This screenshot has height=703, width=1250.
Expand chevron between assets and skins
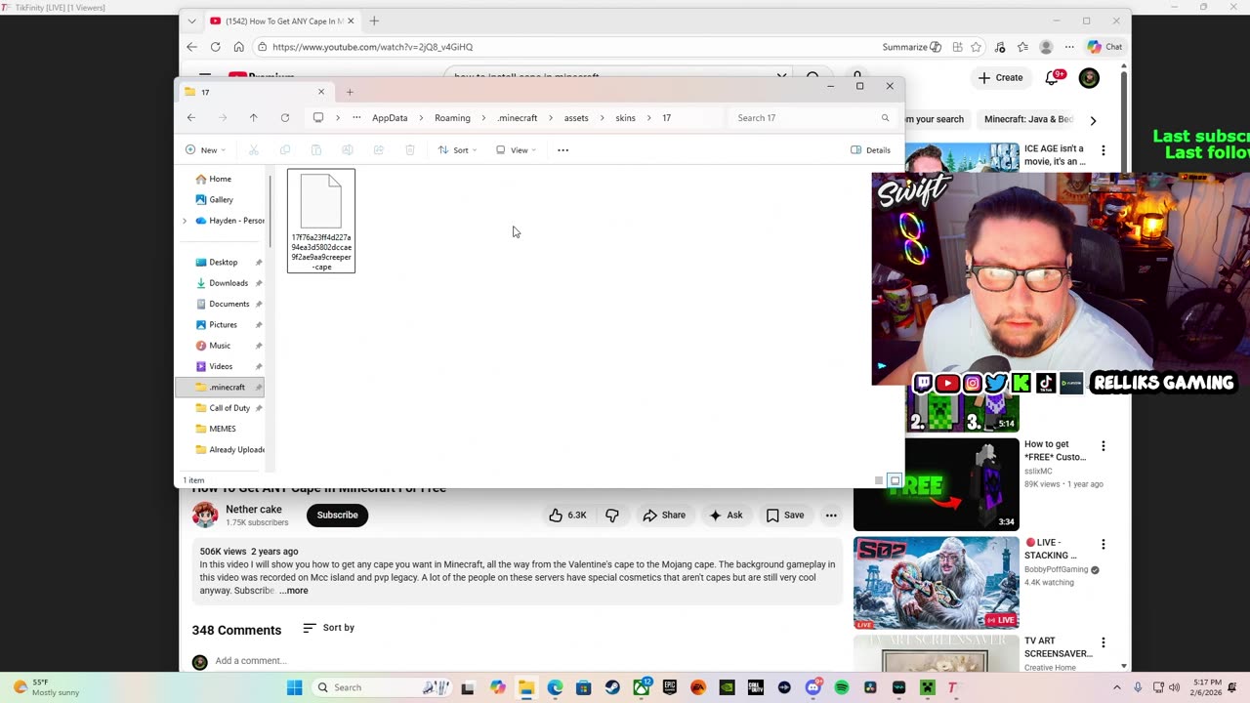pyautogui.click(x=602, y=118)
